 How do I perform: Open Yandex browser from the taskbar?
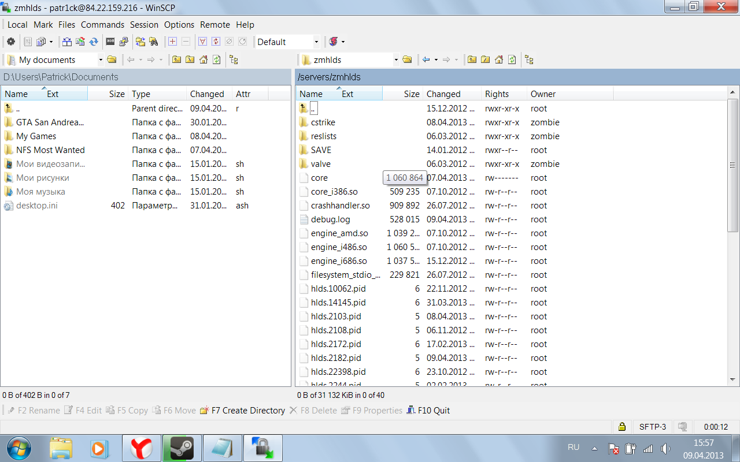tap(141, 448)
